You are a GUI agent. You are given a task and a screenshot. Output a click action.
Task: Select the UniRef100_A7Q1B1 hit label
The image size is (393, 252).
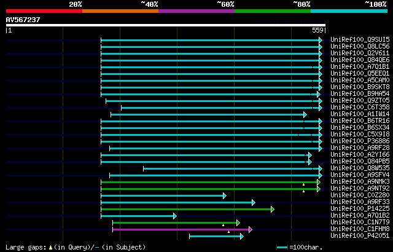point(360,67)
